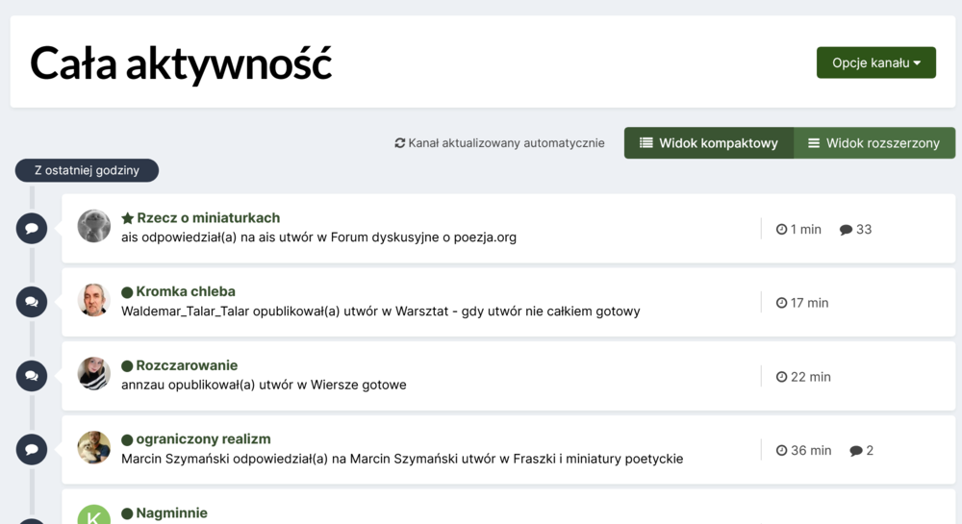Open the Nagminnie topic

point(171,513)
